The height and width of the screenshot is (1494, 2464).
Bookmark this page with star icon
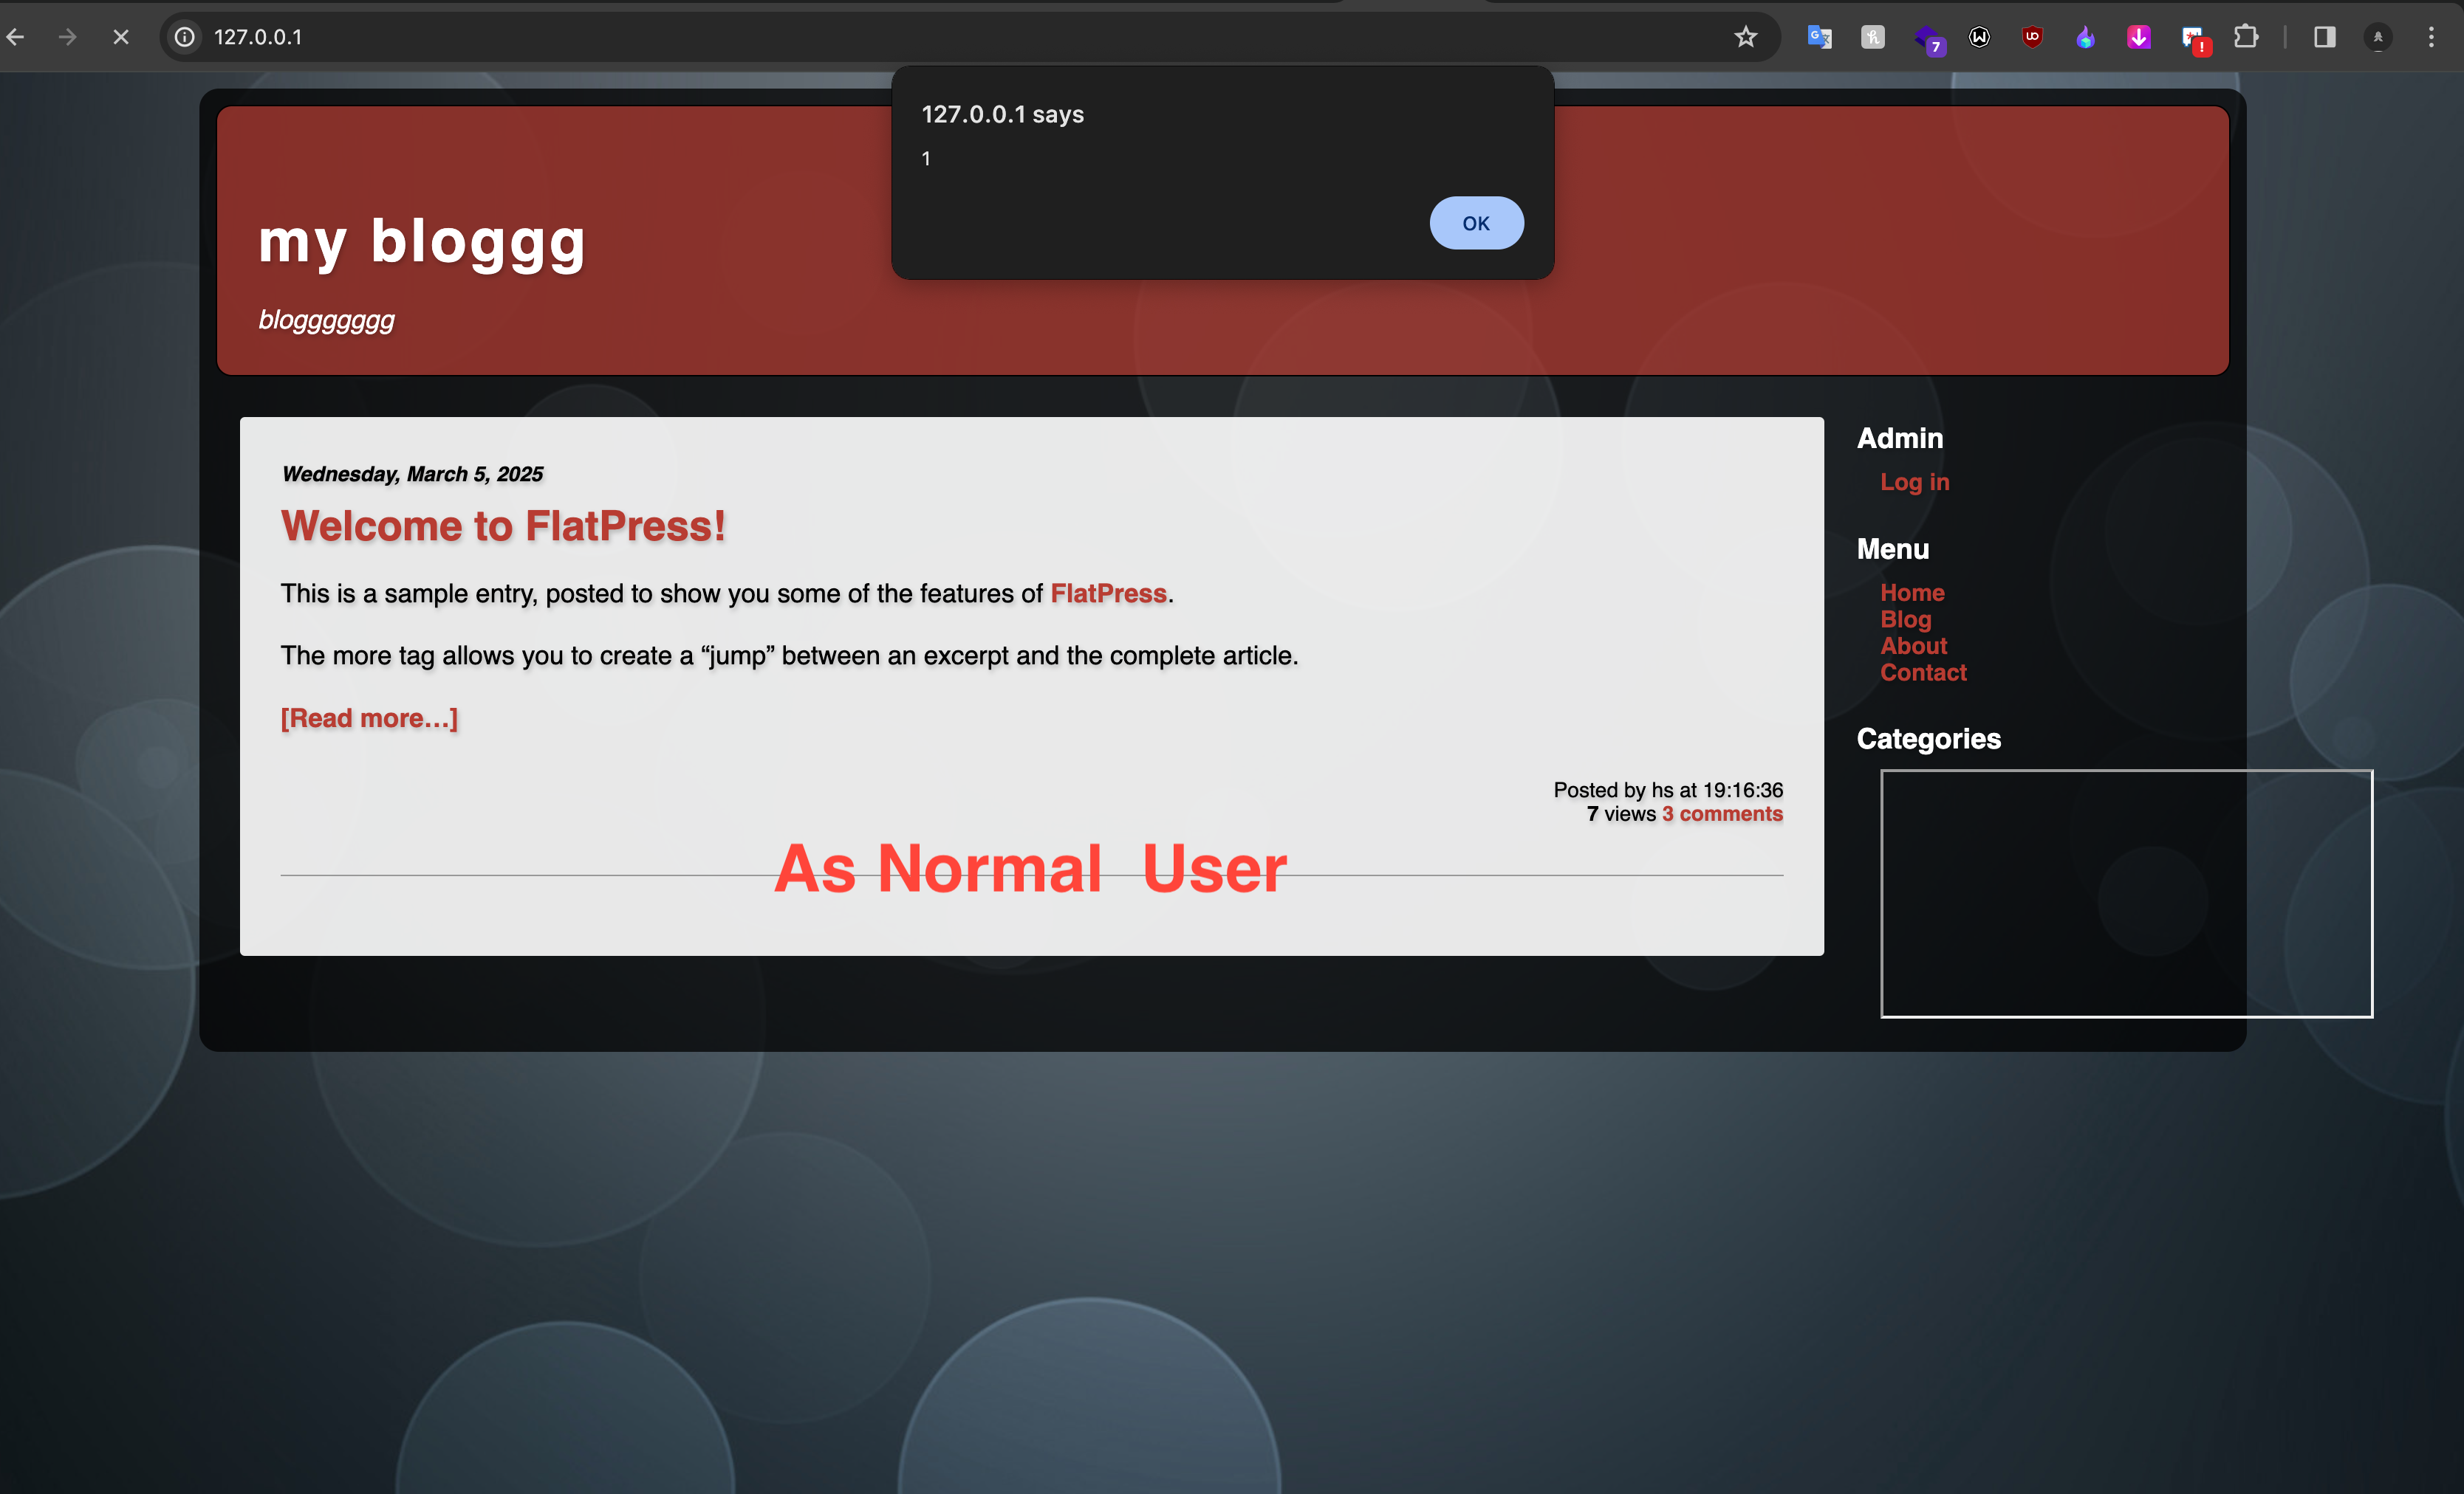(x=1745, y=37)
